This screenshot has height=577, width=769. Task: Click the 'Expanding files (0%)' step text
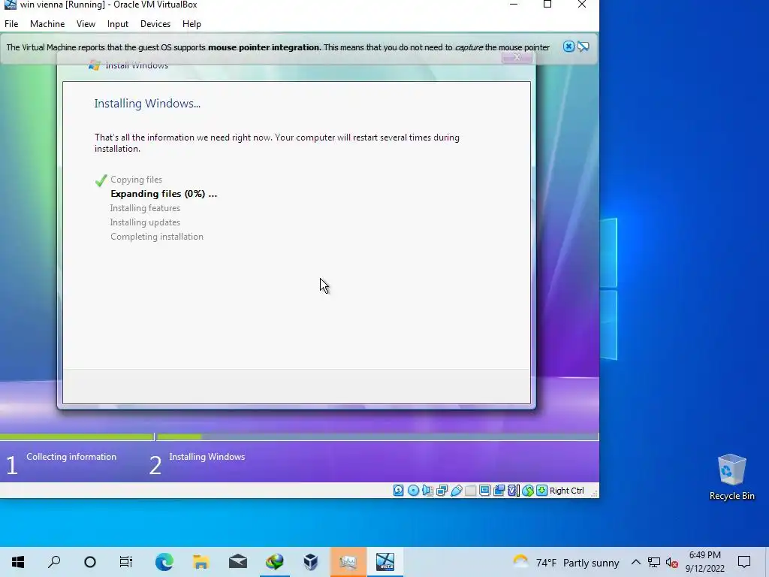coord(164,194)
